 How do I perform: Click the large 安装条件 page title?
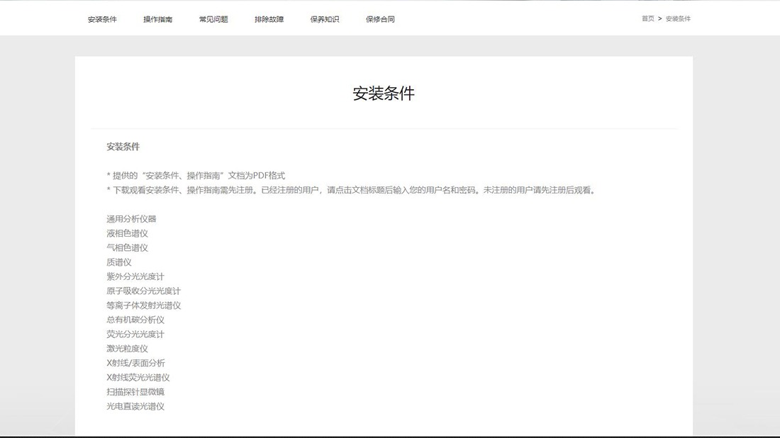click(384, 94)
